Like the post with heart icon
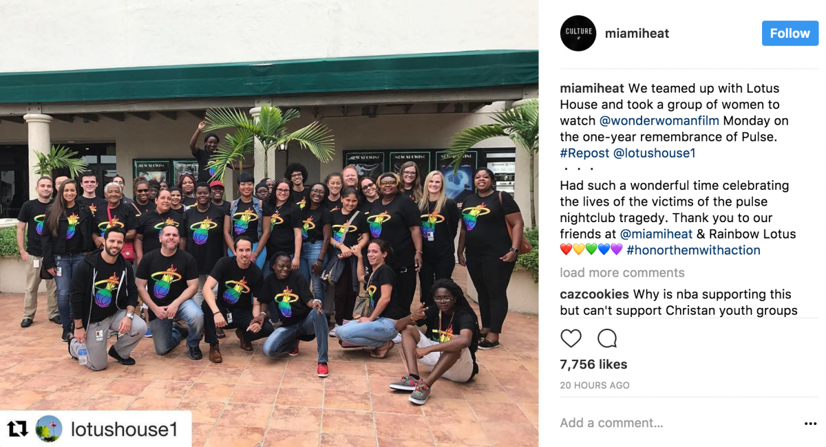Screen dimensions: 826x447 (x=571, y=338)
